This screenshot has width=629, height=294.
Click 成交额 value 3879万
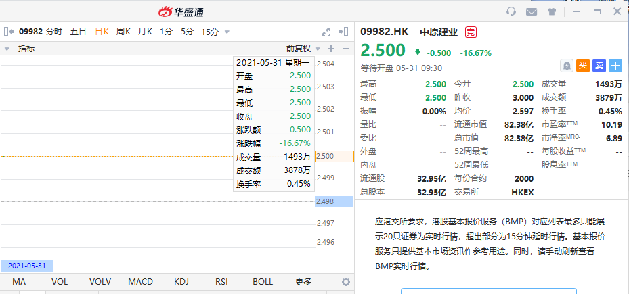(x=609, y=97)
